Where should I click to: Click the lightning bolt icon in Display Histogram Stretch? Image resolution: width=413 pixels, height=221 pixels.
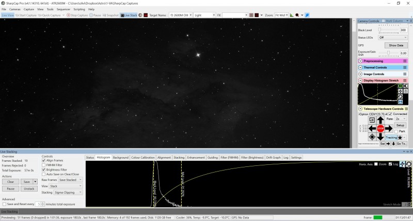point(400,91)
